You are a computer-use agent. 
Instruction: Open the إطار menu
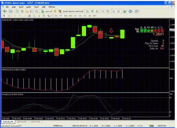pos(44,7)
